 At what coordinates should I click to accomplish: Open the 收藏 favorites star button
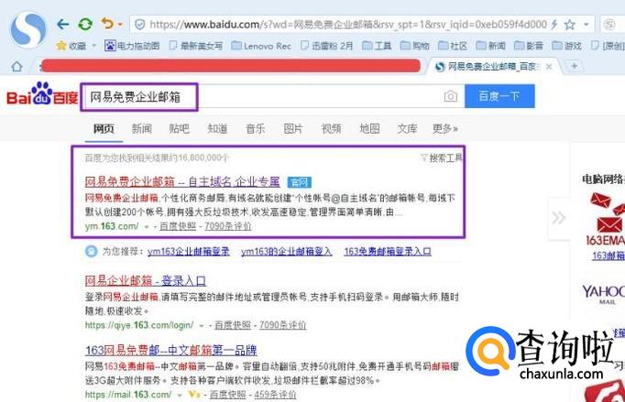71,46
